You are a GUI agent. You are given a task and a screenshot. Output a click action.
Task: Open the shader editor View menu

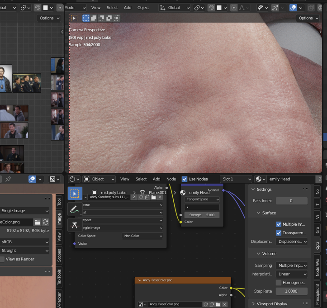point(125,179)
